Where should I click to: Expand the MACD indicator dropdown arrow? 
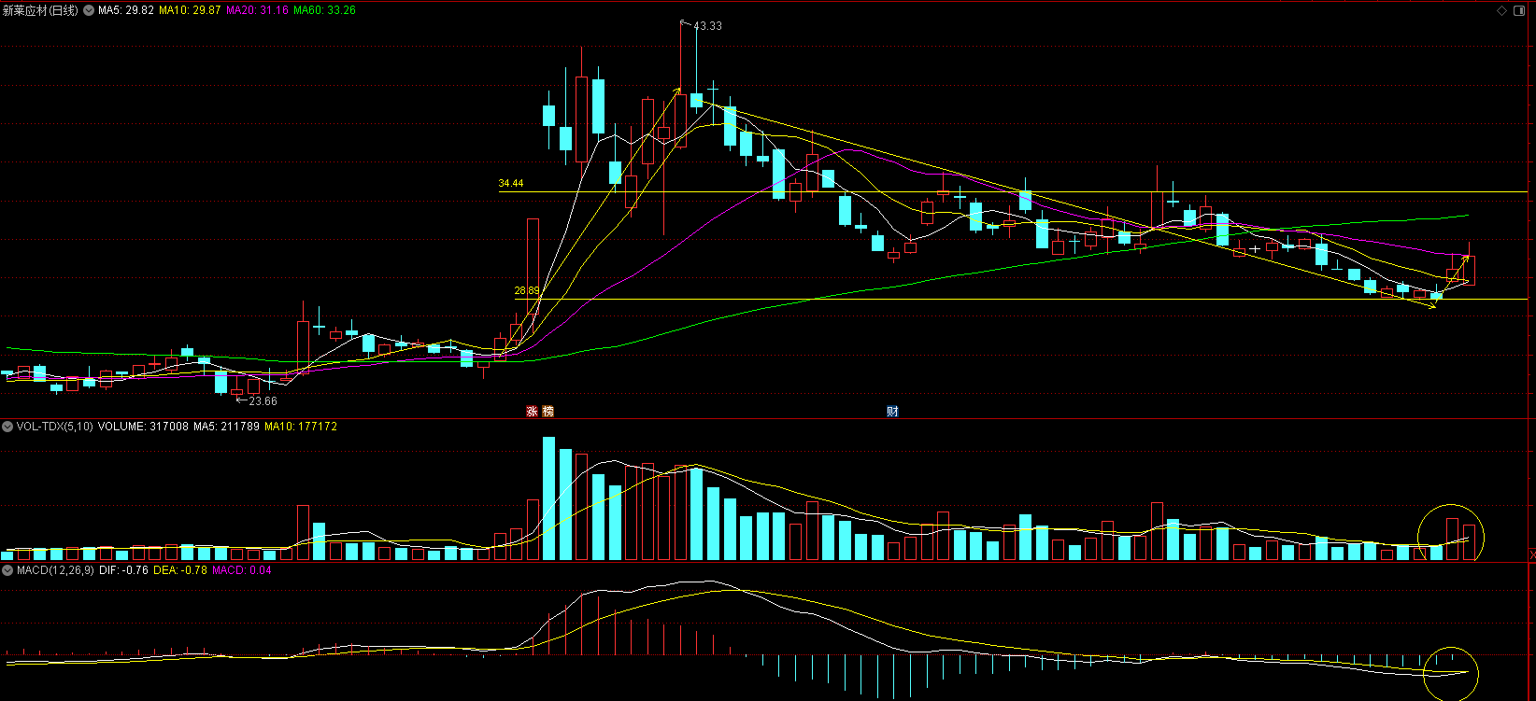(7, 570)
